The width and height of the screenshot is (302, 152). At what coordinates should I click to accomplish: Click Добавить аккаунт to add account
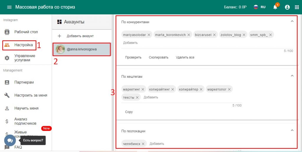[80, 36]
